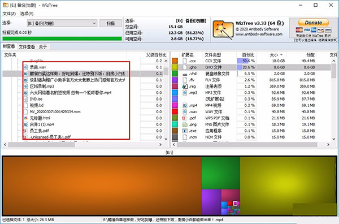Open the 文件(Z) menu
This screenshot has width=339, height=224.
(x=9, y=14)
